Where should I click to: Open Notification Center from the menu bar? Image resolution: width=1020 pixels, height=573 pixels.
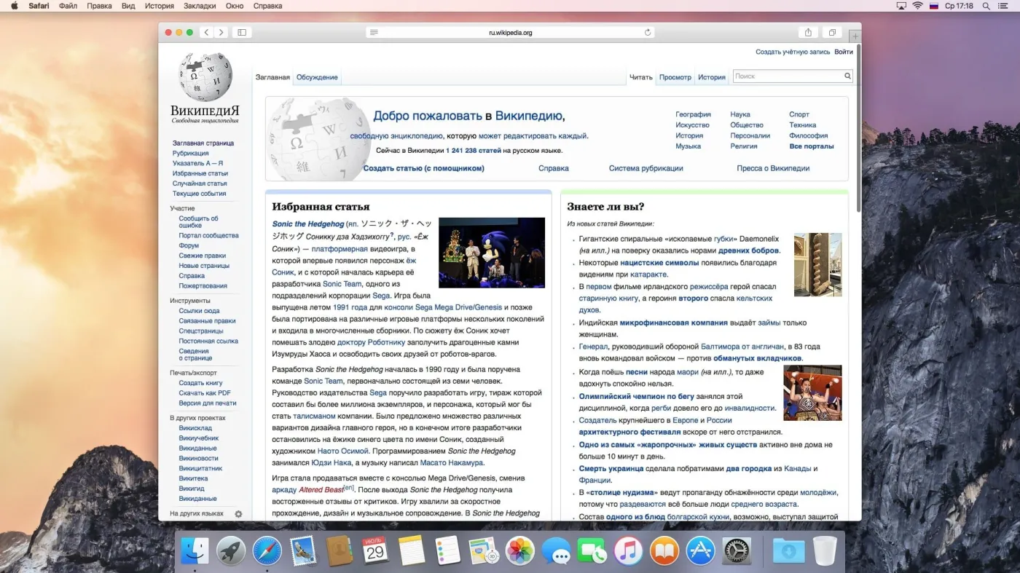click(x=1003, y=6)
